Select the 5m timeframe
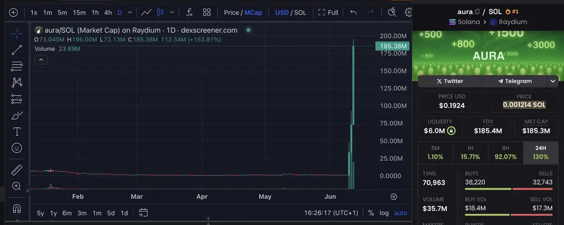The image size is (564, 225). 62,13
